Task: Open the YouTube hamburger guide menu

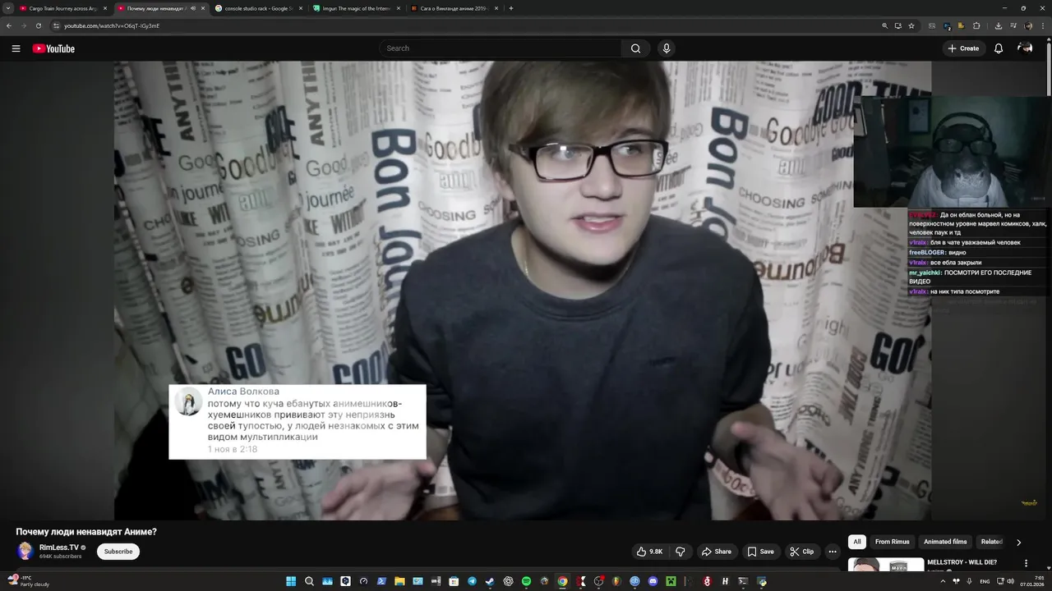Action: coord(16,48)
